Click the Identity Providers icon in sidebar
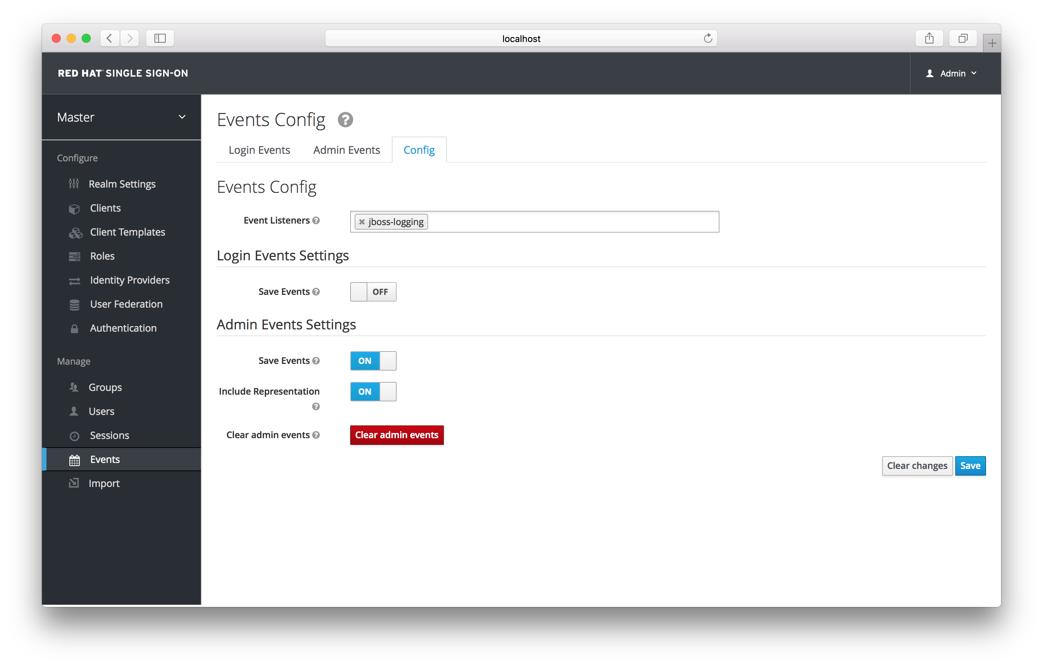The width and height of the screenshot is (1043, 667). [74, 280]
